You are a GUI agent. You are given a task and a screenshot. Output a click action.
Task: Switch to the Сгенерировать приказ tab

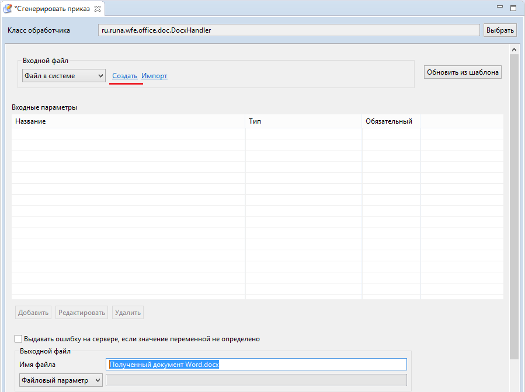click(52, 9)
